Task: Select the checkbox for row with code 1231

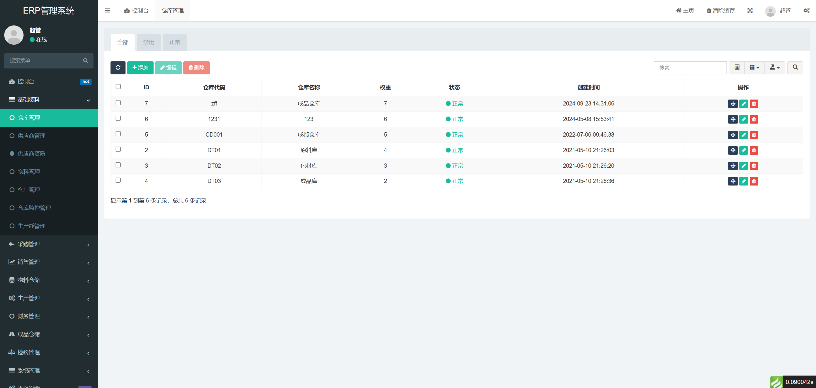Action: click(x=118, y=118)
